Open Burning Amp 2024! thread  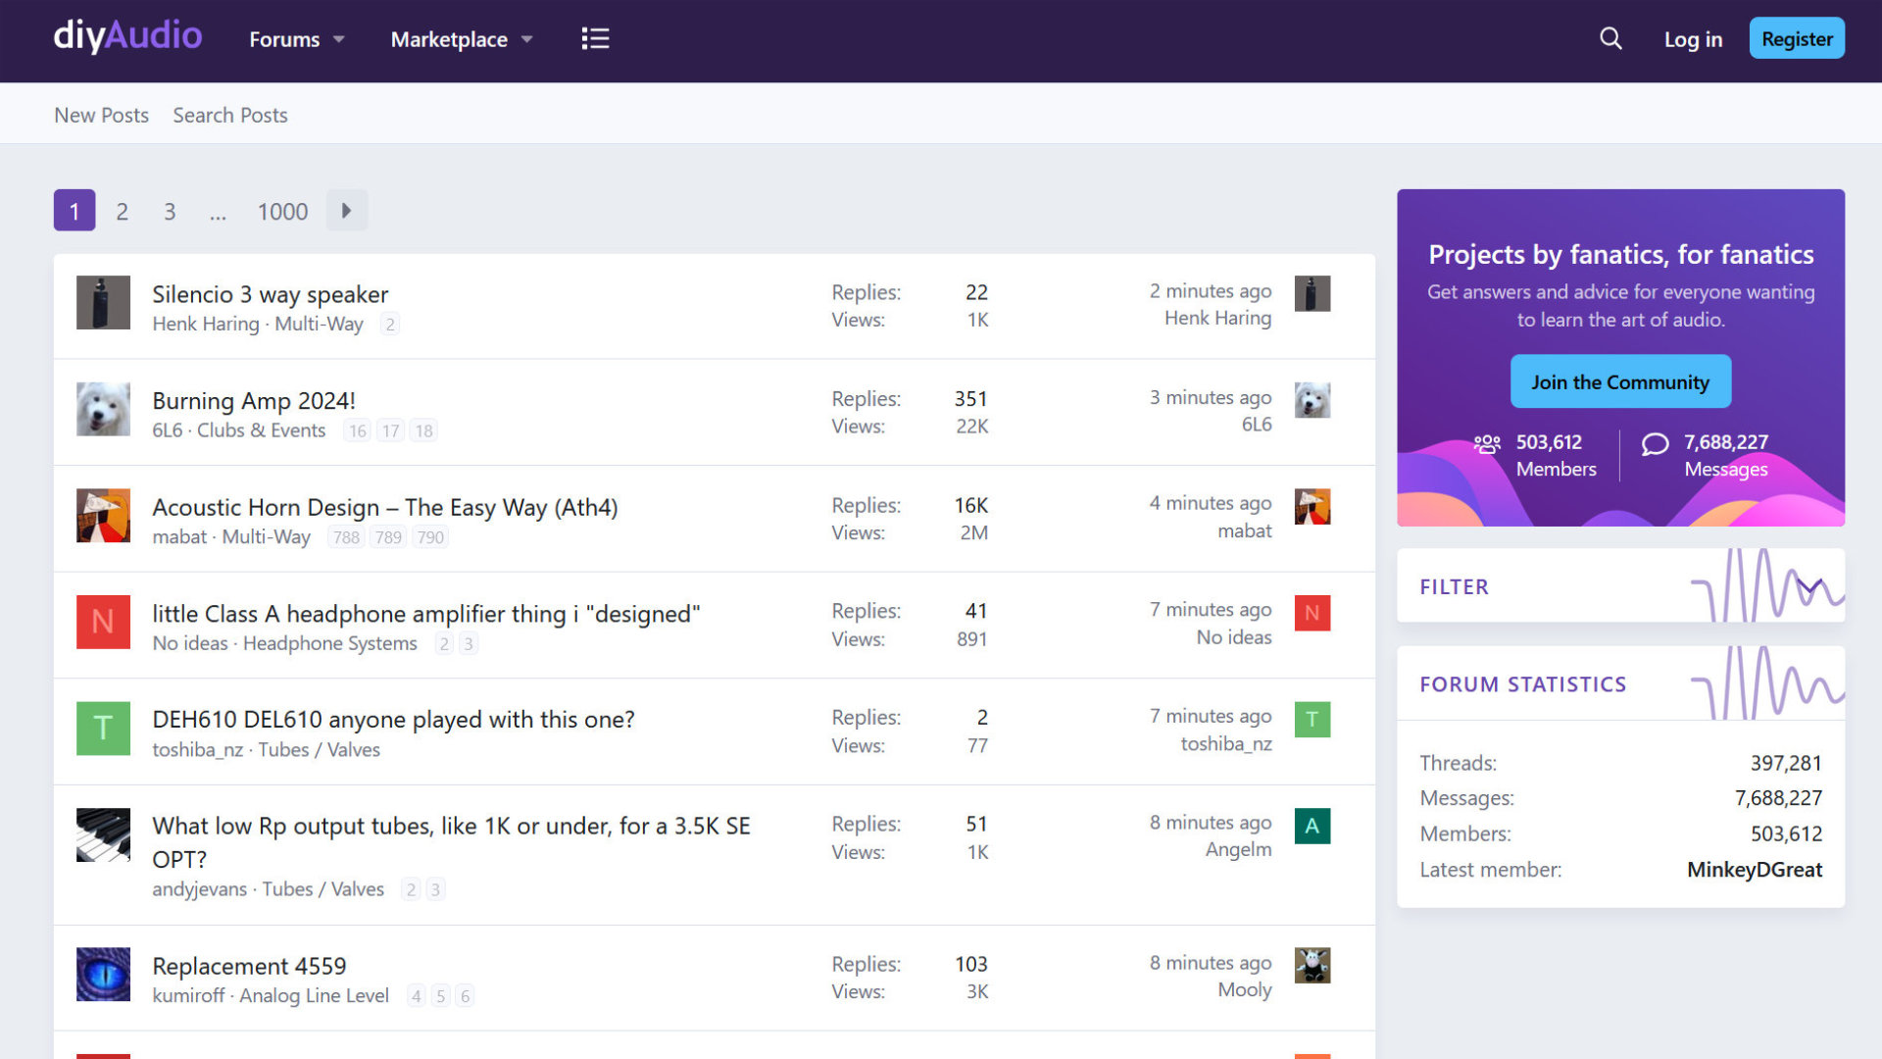[x=253, y=400]
